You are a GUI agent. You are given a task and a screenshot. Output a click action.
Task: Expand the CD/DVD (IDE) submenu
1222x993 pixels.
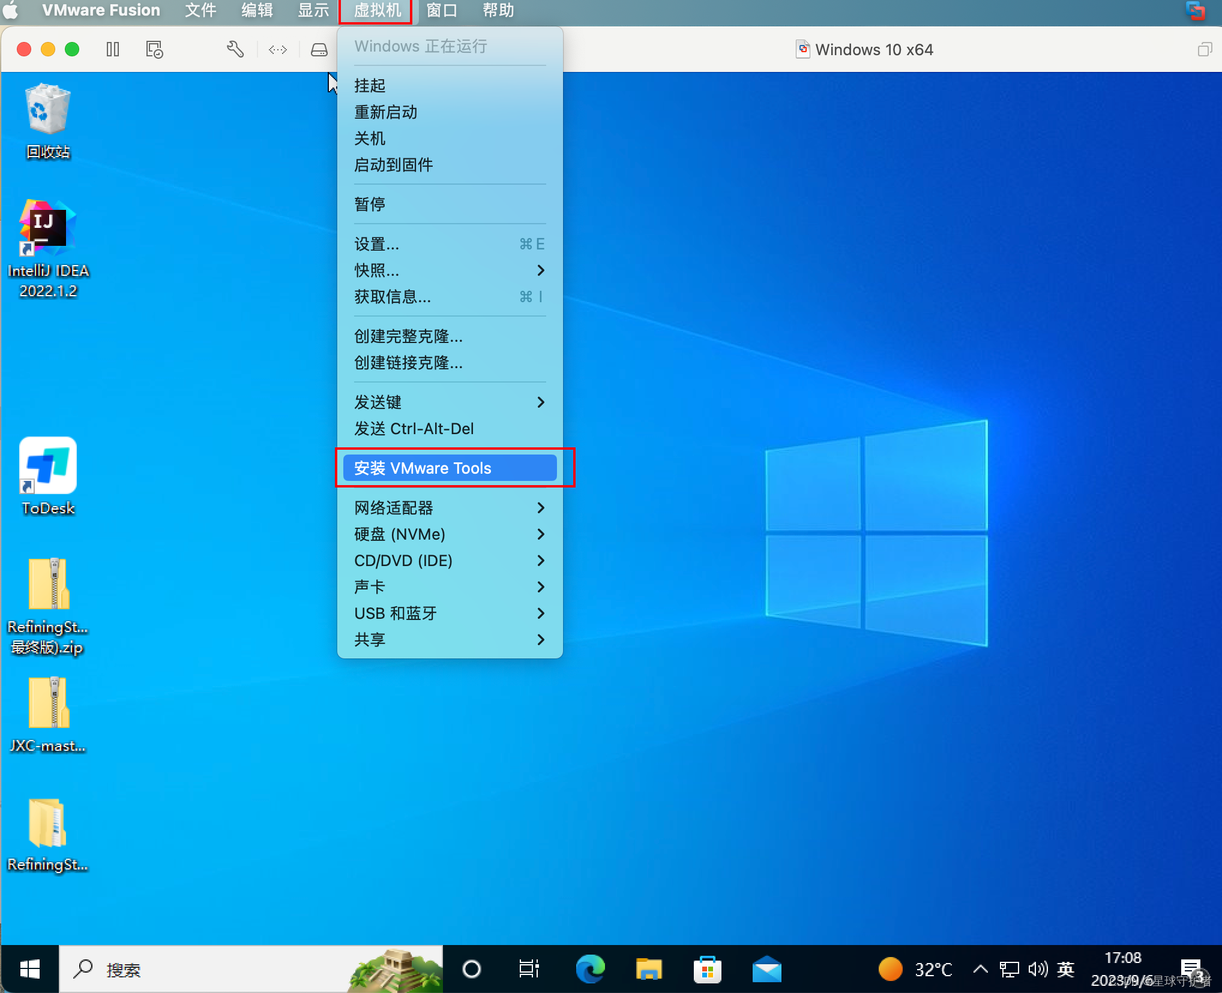click(450, 561)
